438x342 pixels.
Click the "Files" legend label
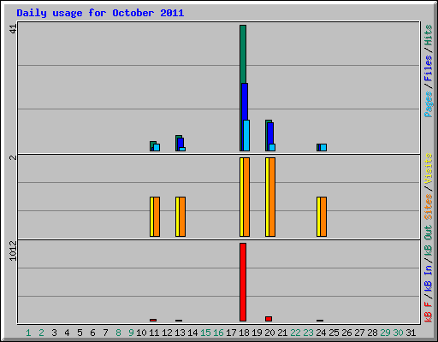tap(429, 68)
